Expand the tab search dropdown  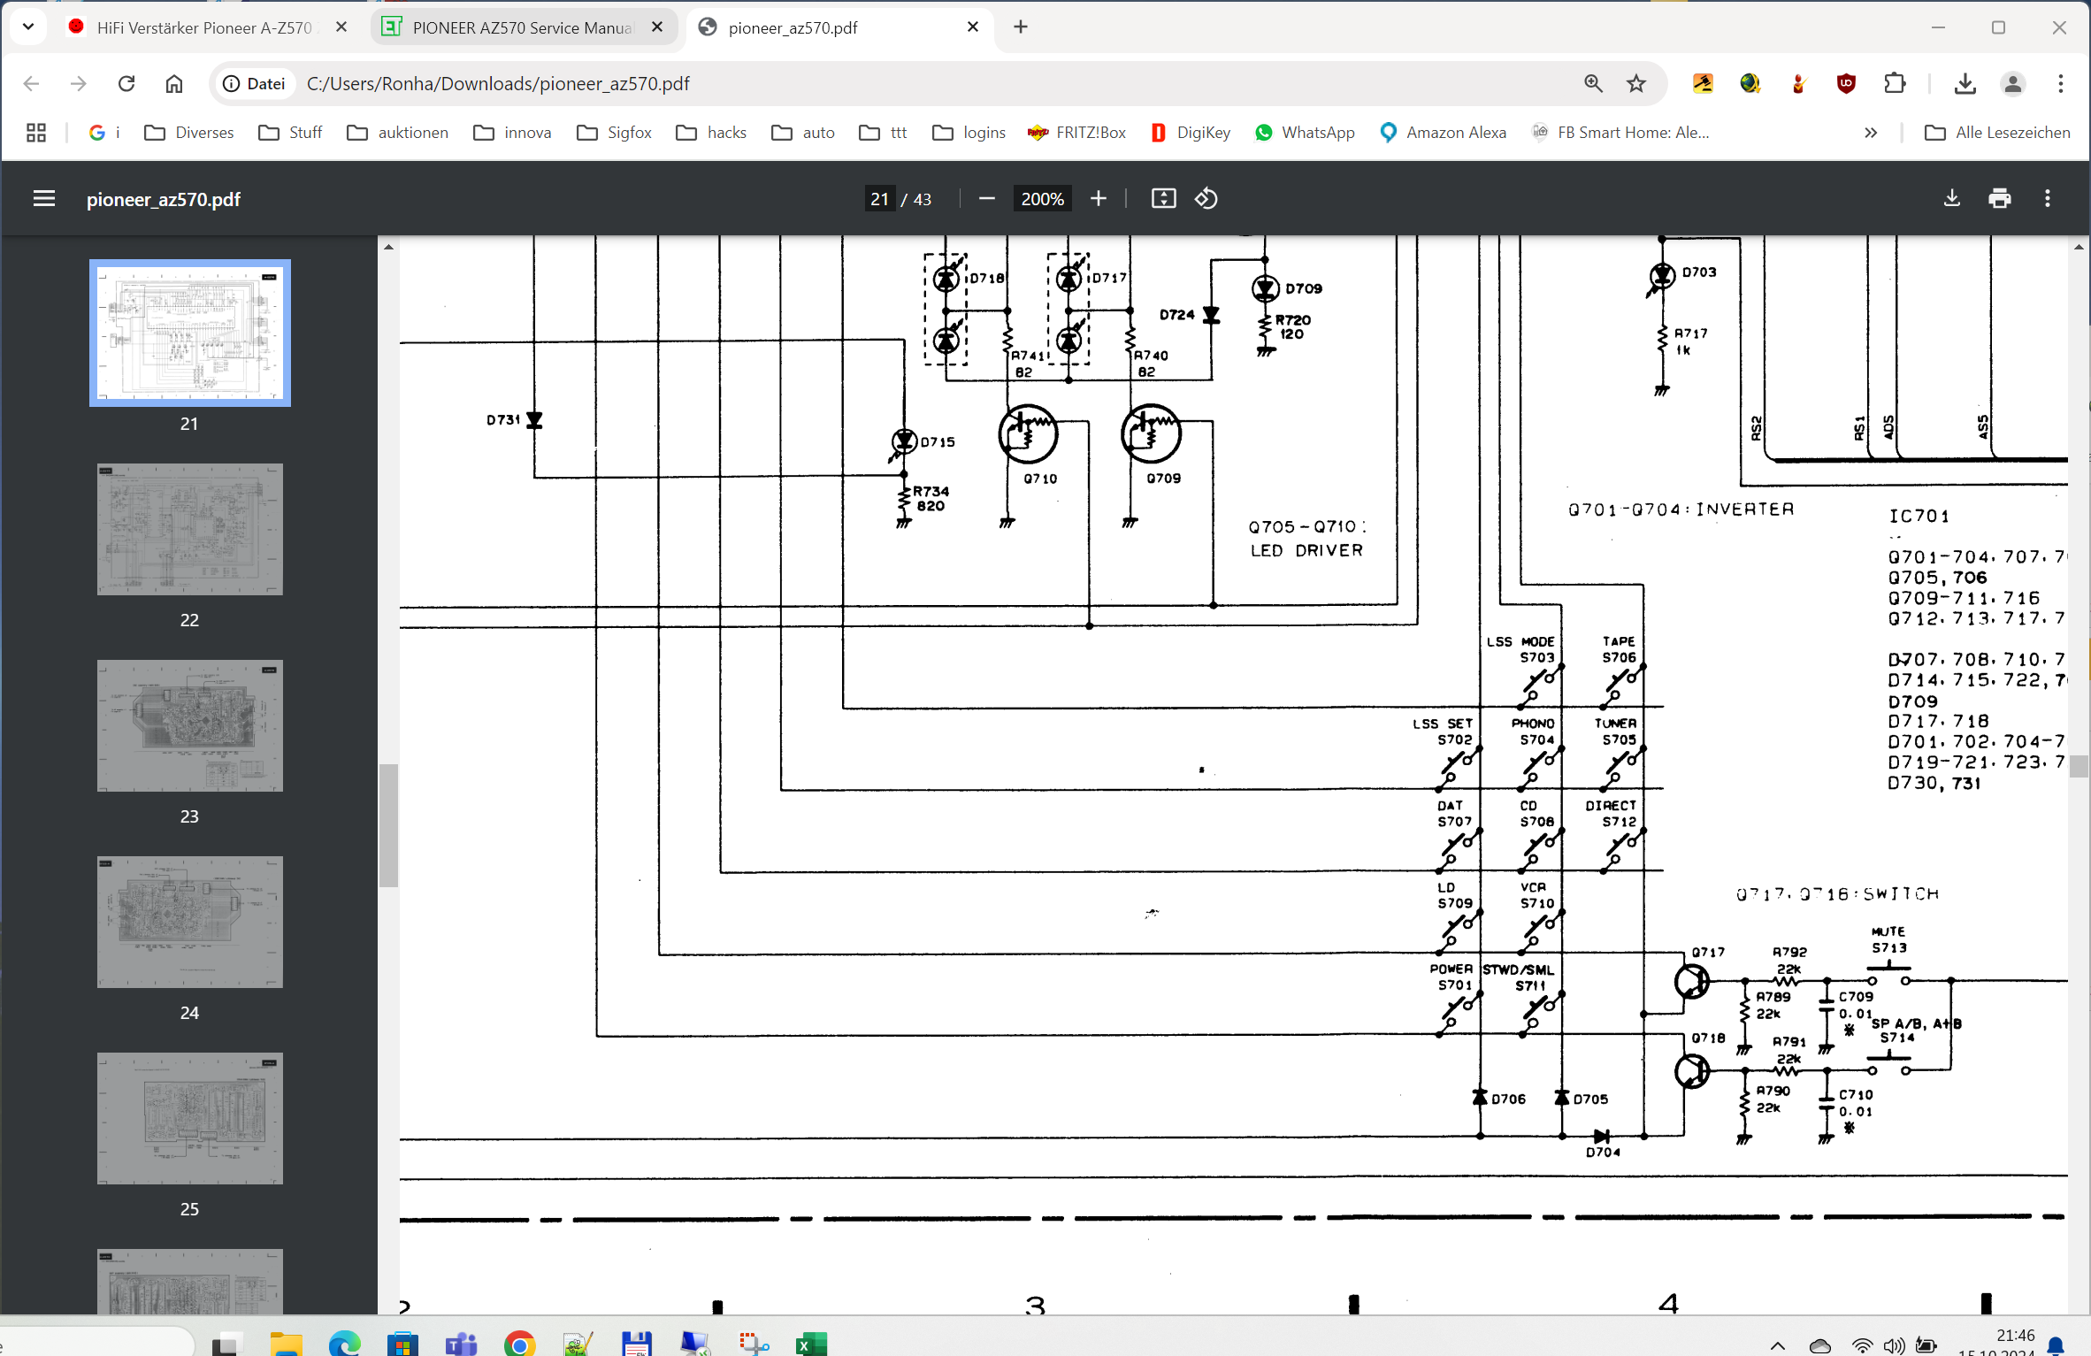tap(28, 27)
